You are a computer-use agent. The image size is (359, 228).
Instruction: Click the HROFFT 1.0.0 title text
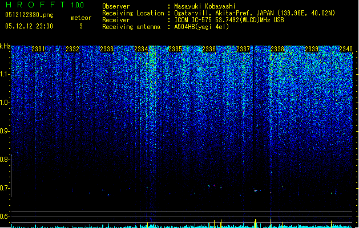coord(45,5)
